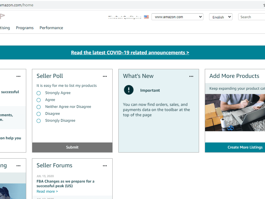This screenshot has height=199, width=265.
Task: Click into the Search field
Action: (x=251, y=17)
